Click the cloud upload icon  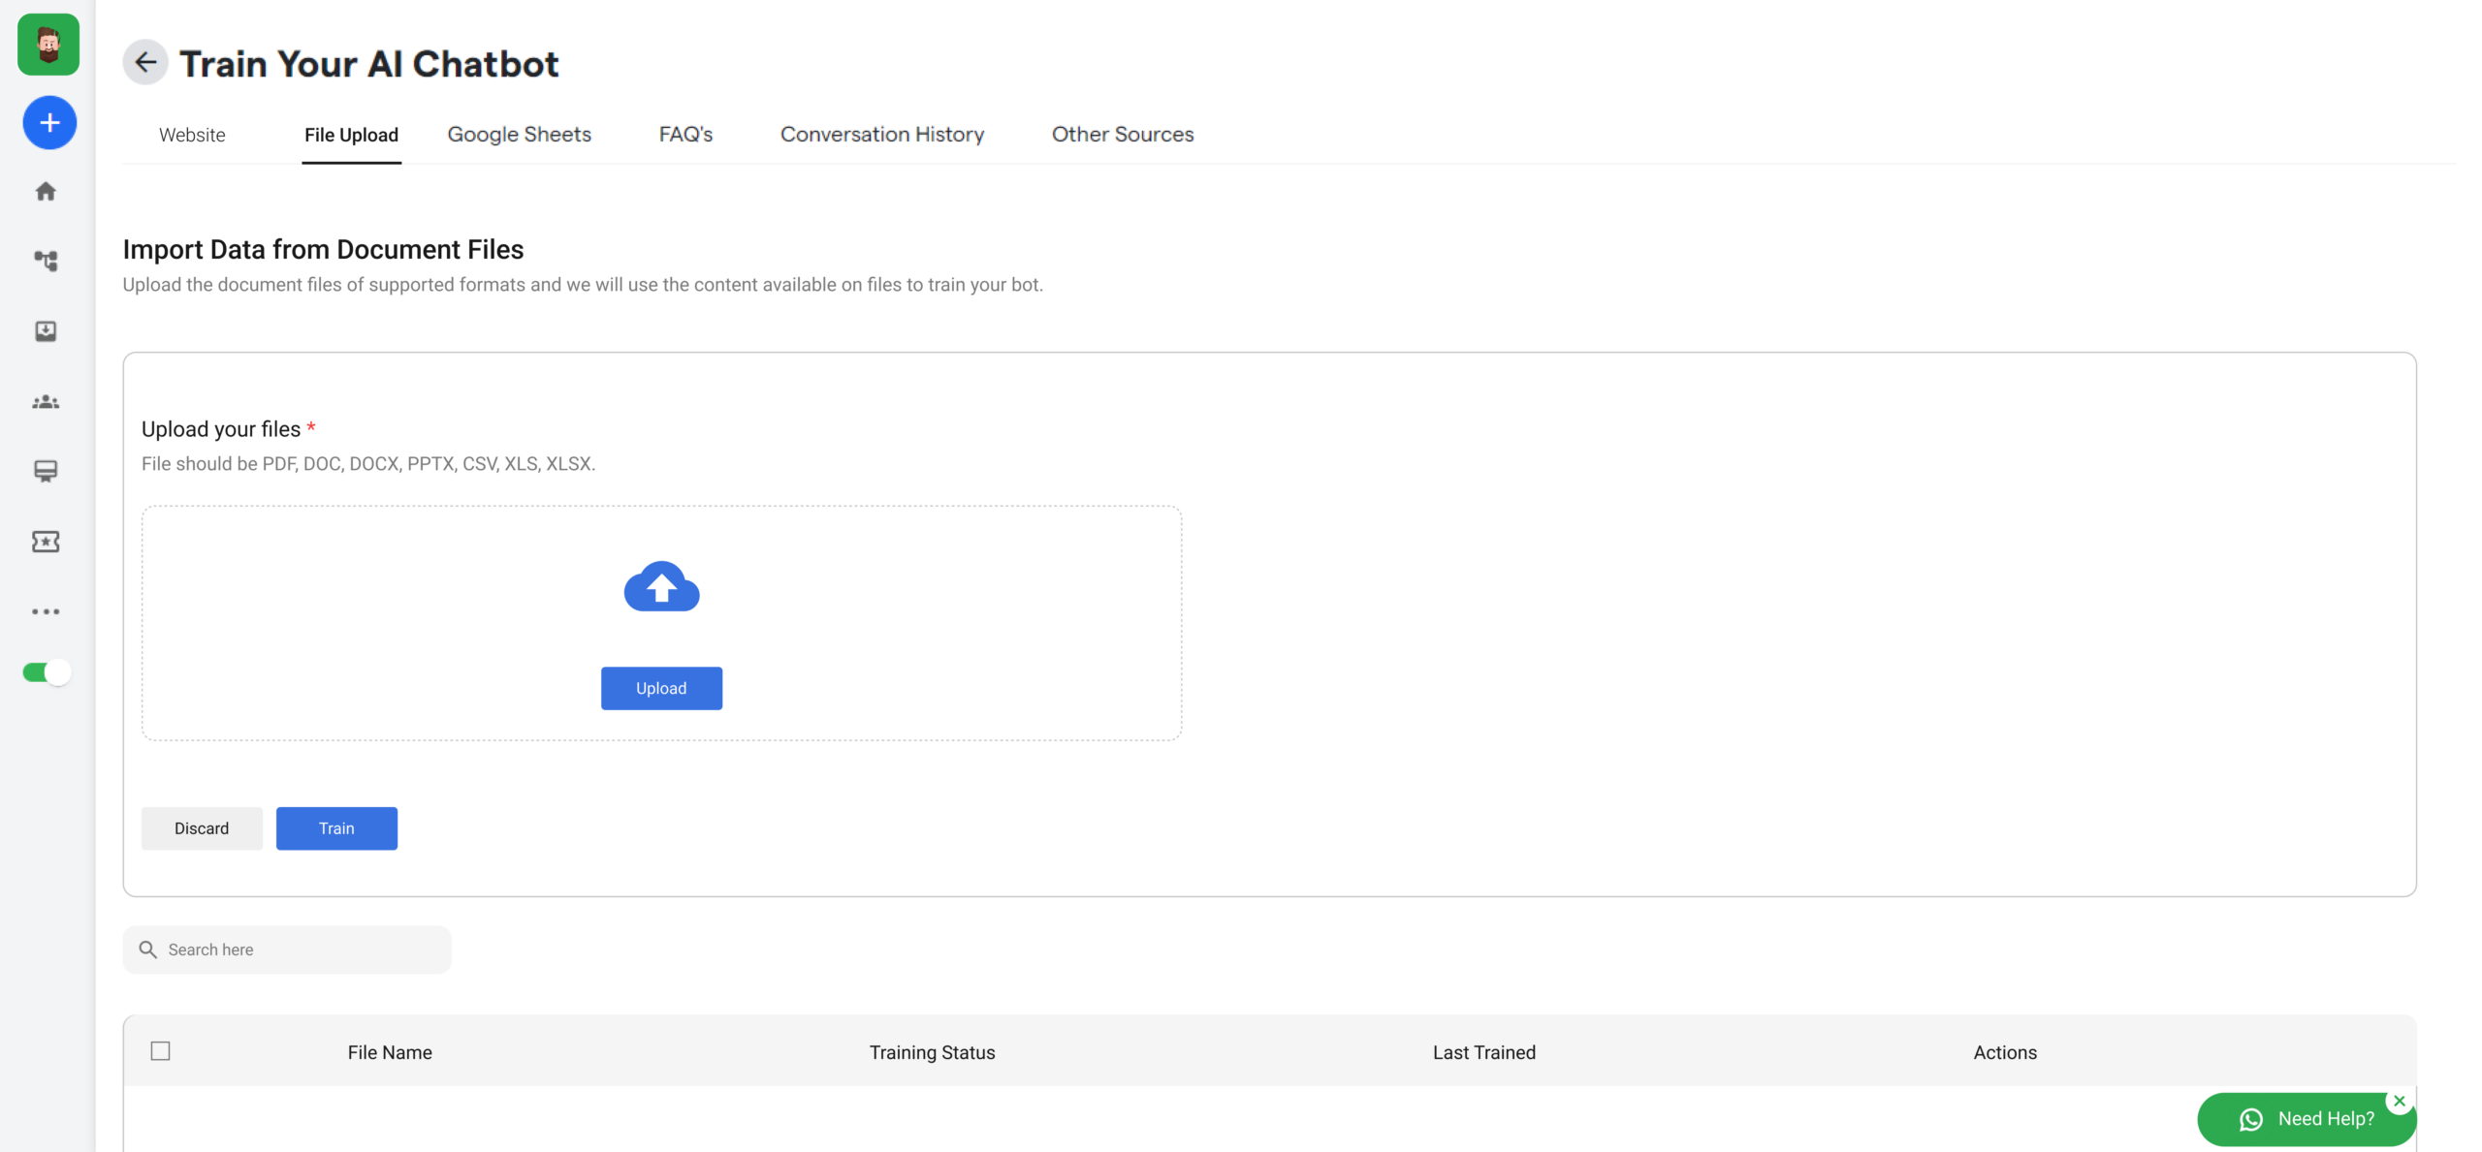click(661, 587)
